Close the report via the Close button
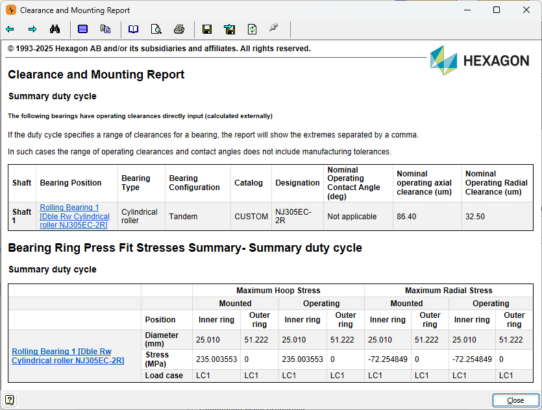The width and height of the screenshot is (542, 410). 515,400
